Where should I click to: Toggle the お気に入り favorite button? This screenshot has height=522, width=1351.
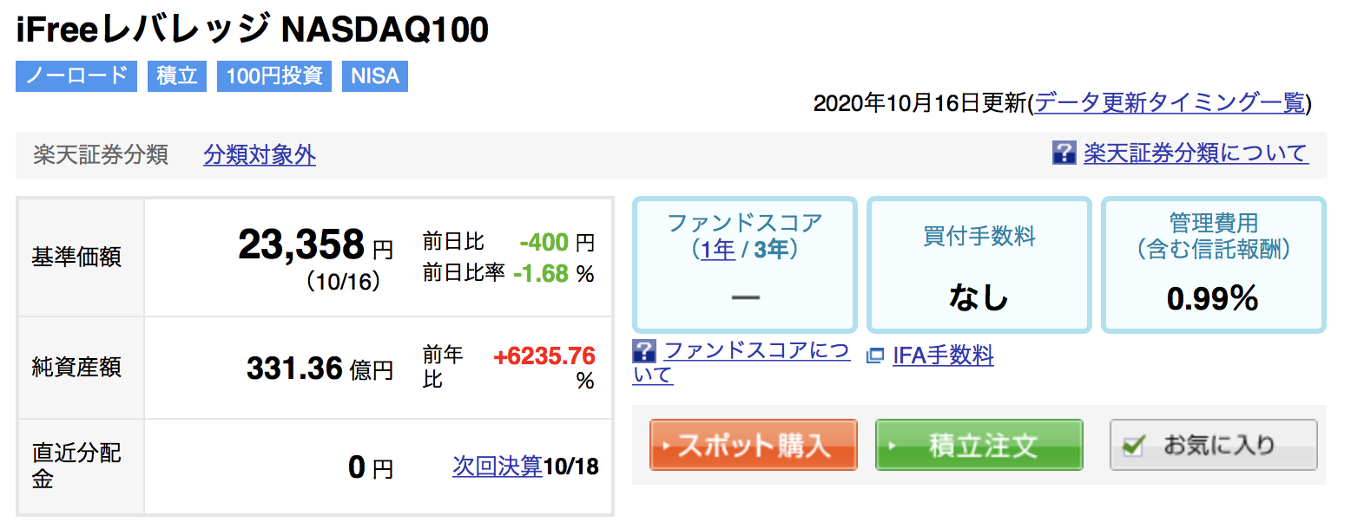tap(1214, 445)
